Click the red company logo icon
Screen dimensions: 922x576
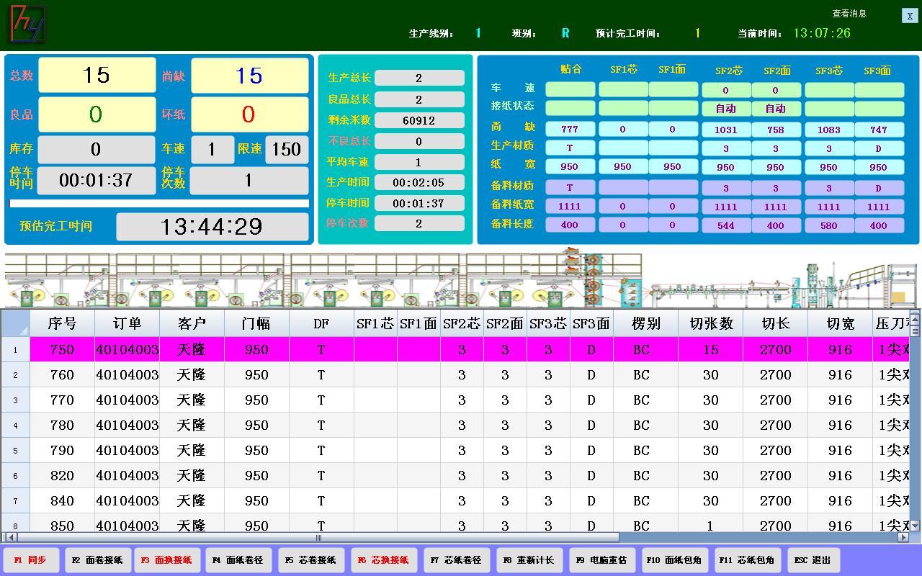27,24
